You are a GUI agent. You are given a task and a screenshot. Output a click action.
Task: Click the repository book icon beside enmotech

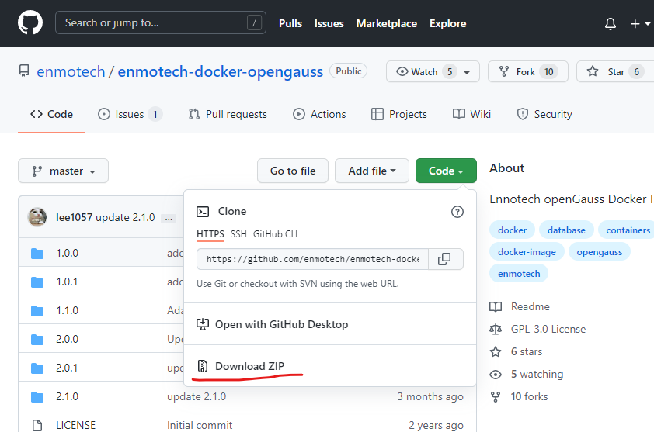point(24,71)
